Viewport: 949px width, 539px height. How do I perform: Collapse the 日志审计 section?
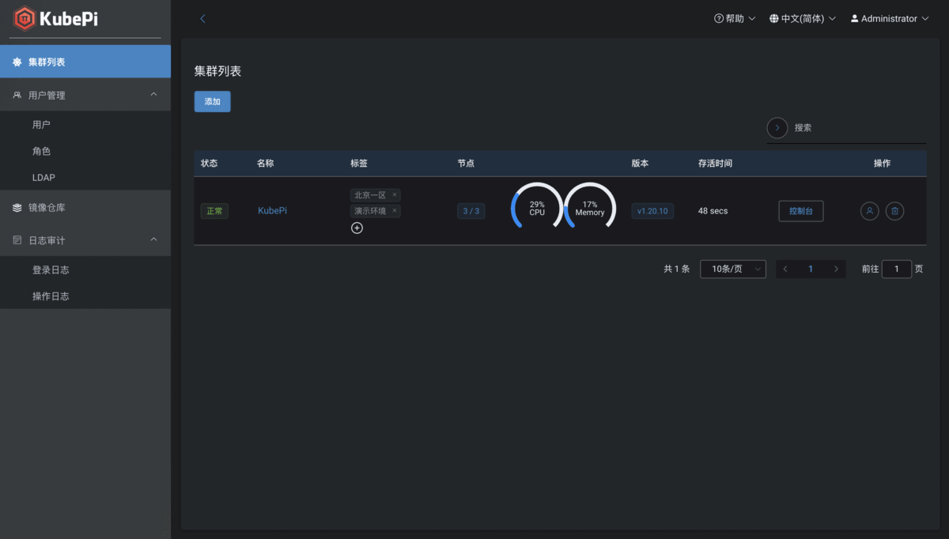coord(153,240)
